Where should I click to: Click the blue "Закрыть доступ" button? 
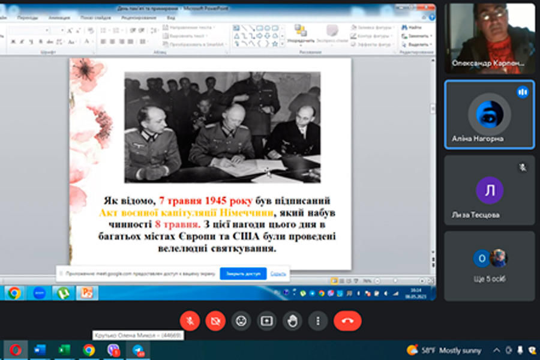pos(243,274)
